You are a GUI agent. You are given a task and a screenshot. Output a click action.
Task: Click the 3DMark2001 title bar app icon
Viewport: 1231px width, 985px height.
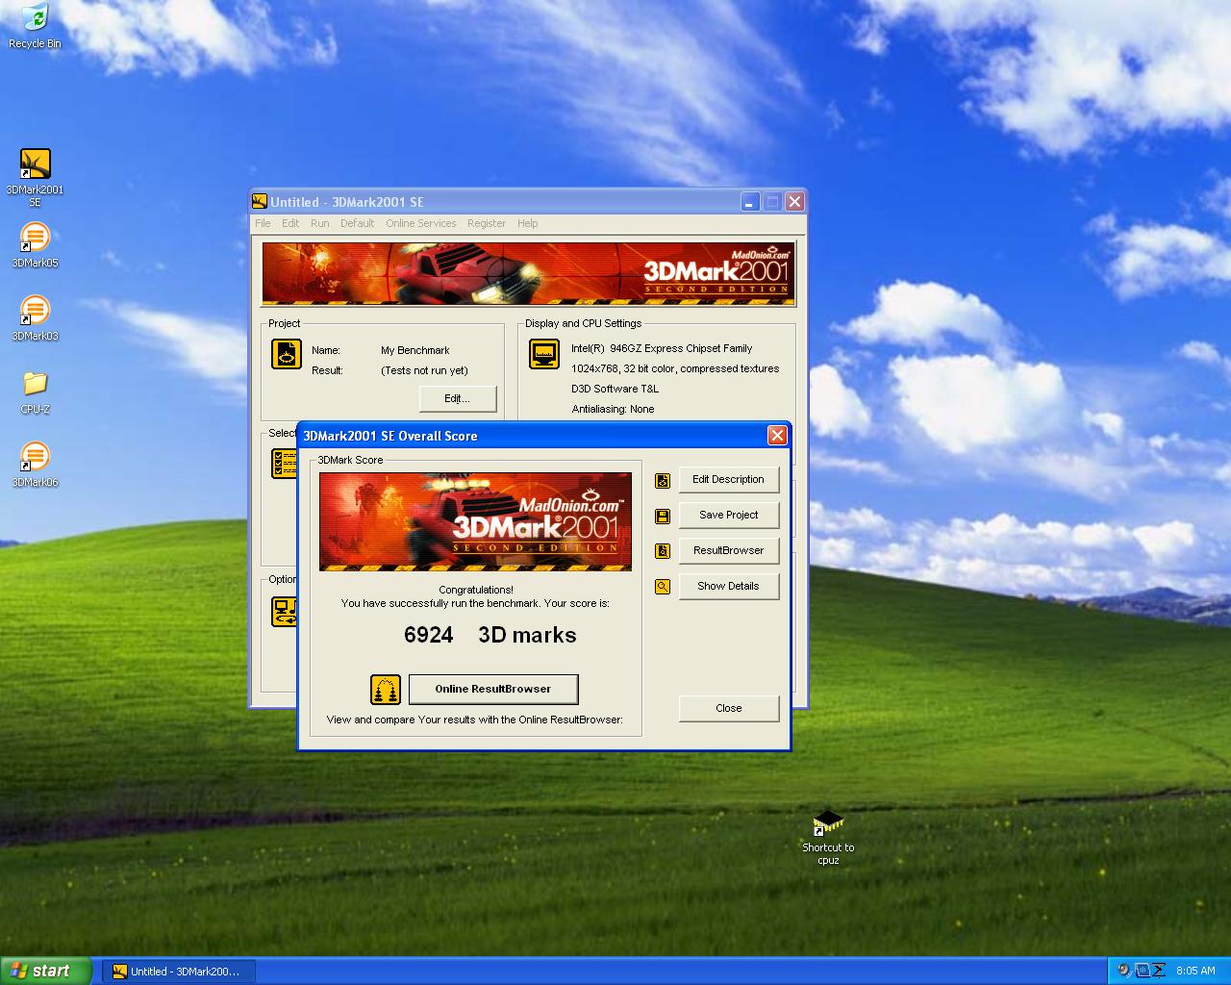tap(260, 201)
